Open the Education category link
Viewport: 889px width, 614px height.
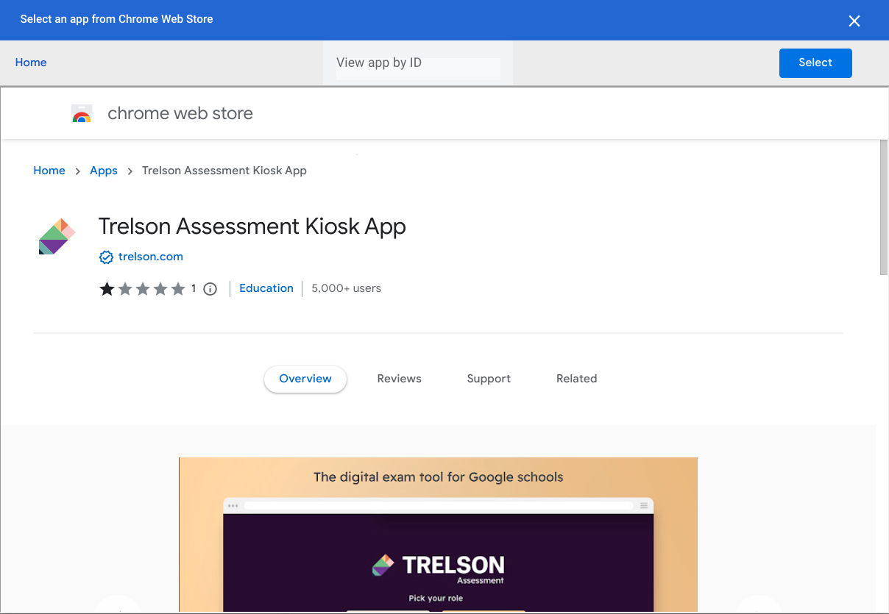tap(266, 288)
